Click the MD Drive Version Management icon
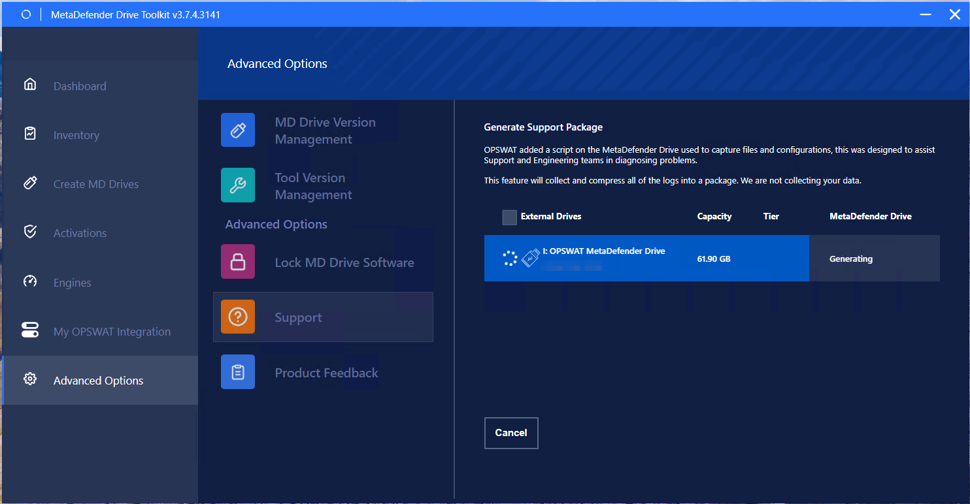The width and height of the screenshot is (970, 504). pos(238,130)
